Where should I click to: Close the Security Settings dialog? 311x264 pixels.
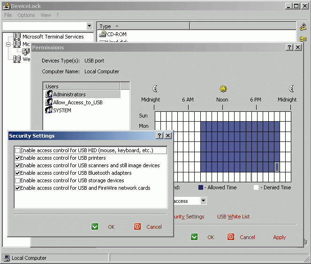click(x=168, y=136)
